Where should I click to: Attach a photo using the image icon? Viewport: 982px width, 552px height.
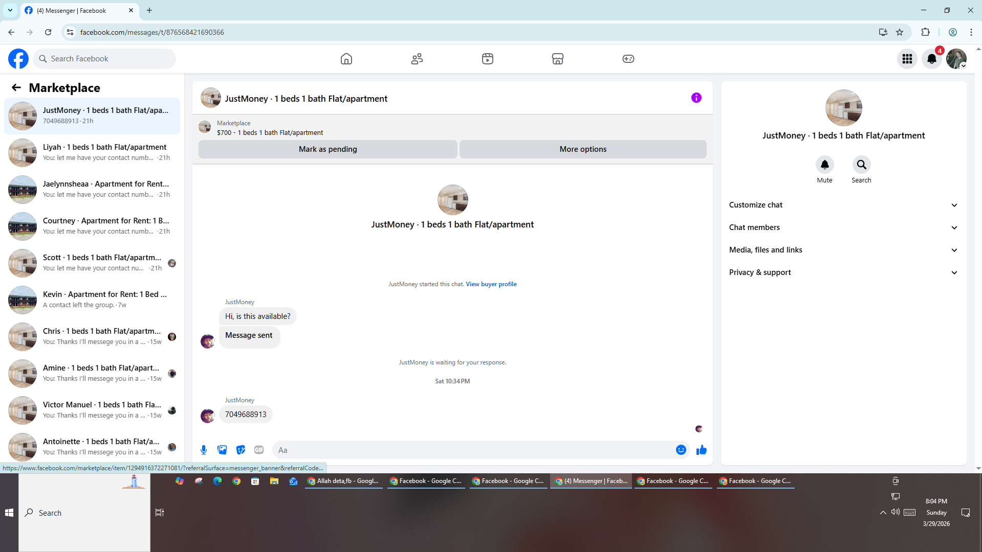point(222,450)
